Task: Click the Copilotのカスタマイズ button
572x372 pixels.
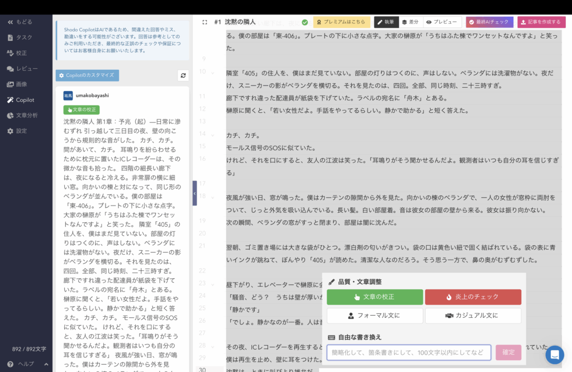Action: (87, 75)
